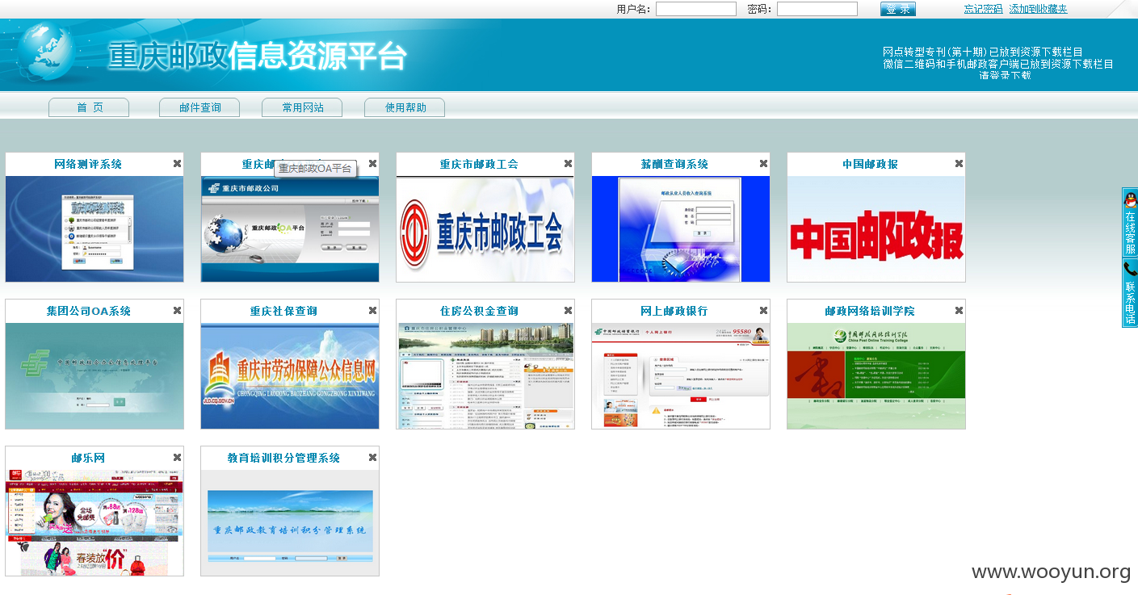Select the 中国邮政报 red logo thumbnail

point(876,229)
